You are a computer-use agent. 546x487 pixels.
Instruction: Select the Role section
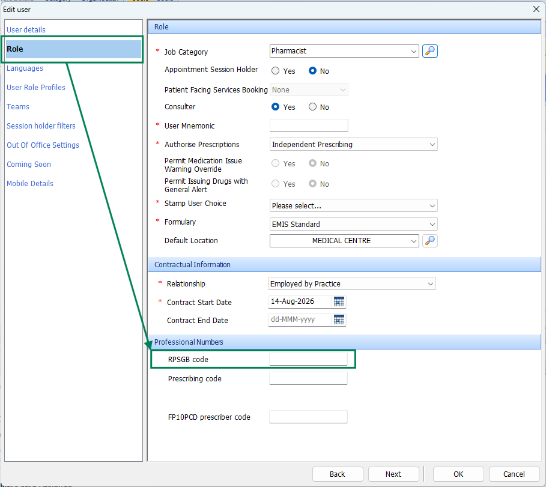click(73, 49)
